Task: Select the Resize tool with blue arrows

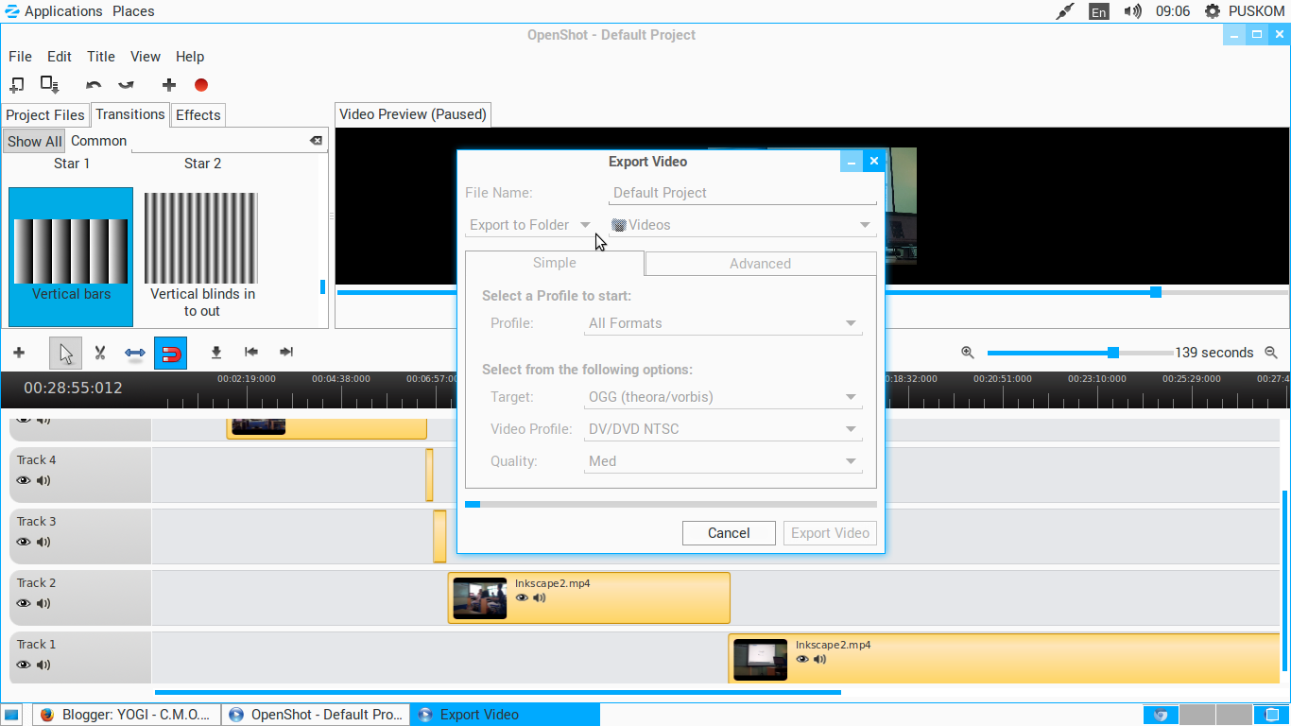Action: pyautogui.click(x=133, y=352)
